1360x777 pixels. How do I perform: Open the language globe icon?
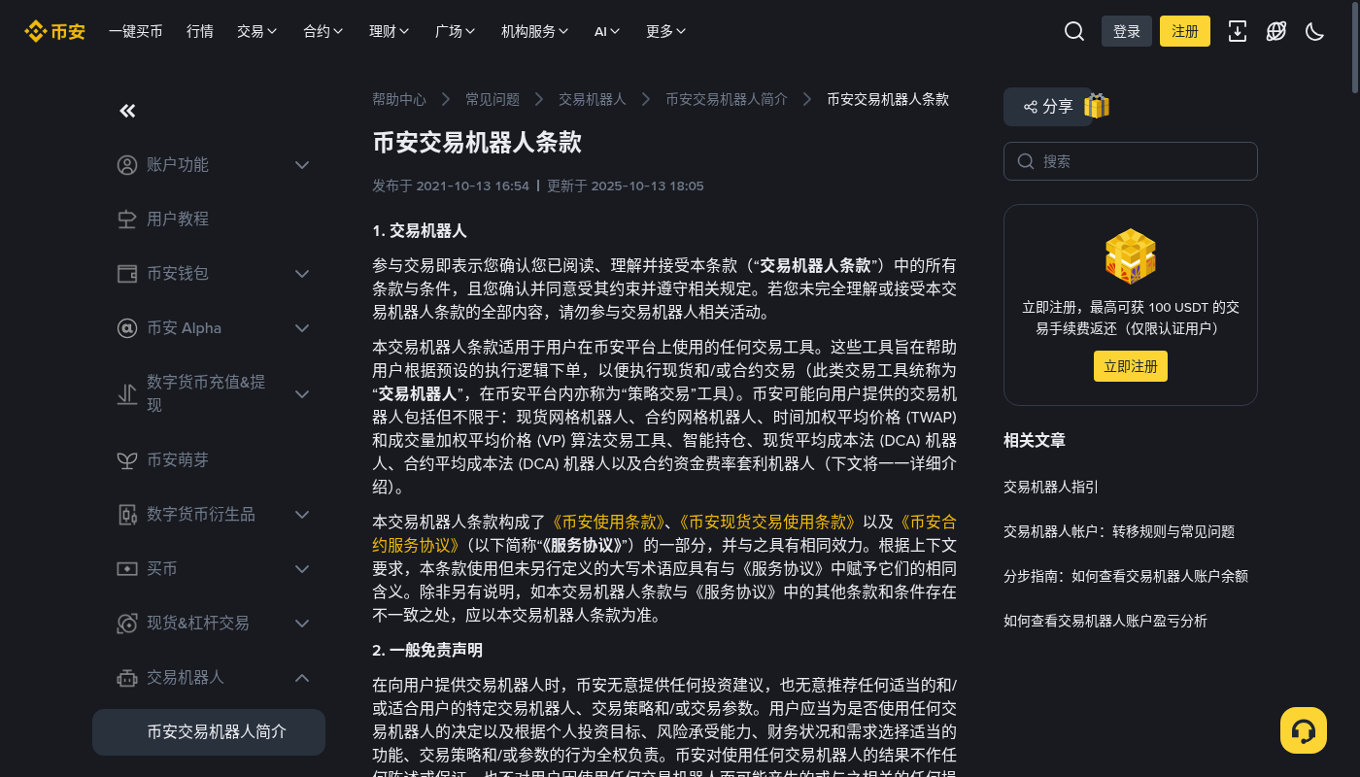(1276, 31)
